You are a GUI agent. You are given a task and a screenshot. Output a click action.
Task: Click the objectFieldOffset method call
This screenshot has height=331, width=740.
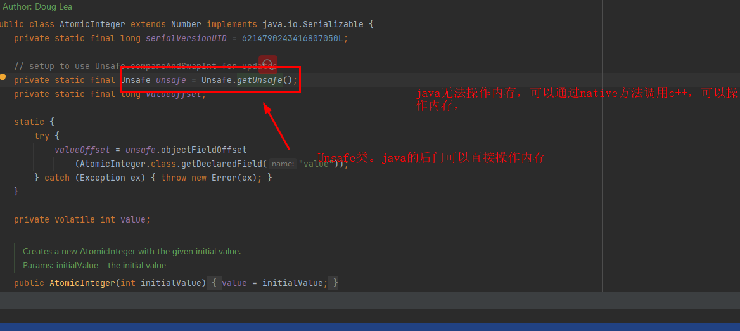pos(204,150)
